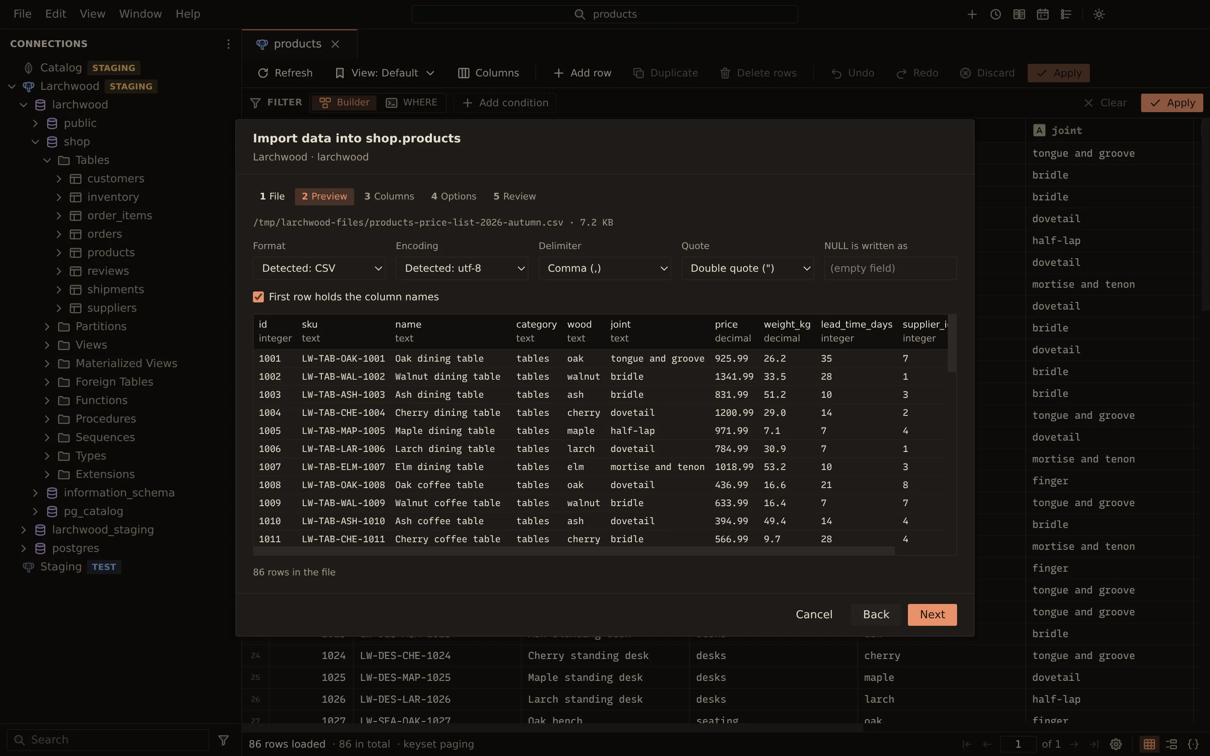Click the preview table vertical scrollbar
Screen dimensions: 1210x756
(x=952, y=343)
